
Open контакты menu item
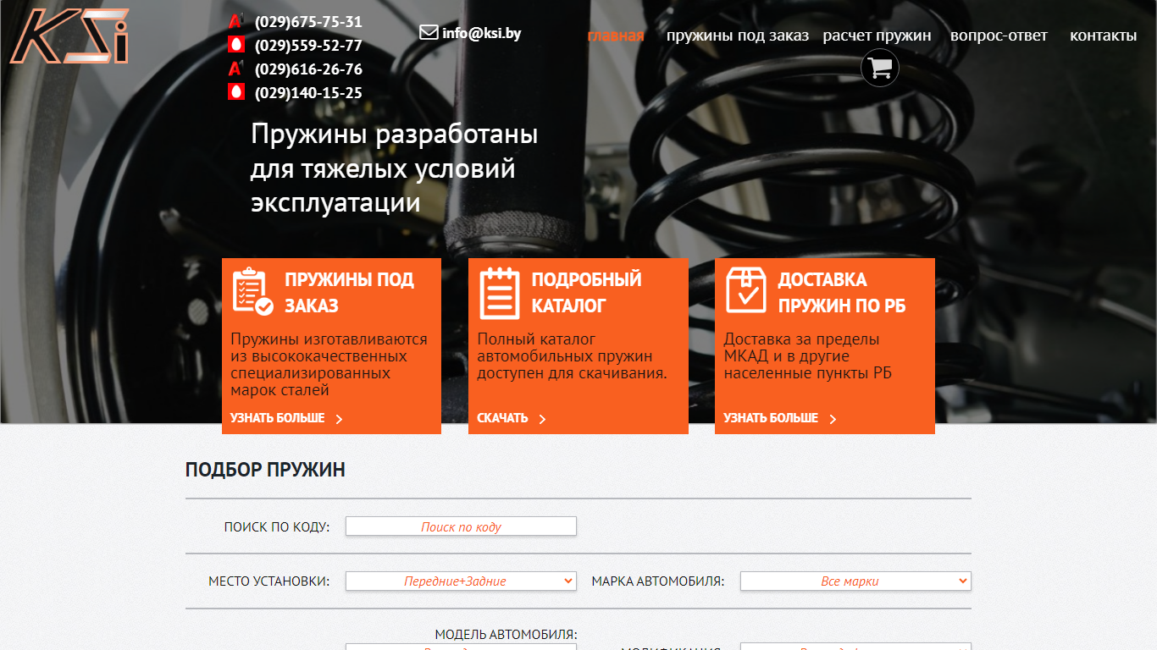[1103, 36]
